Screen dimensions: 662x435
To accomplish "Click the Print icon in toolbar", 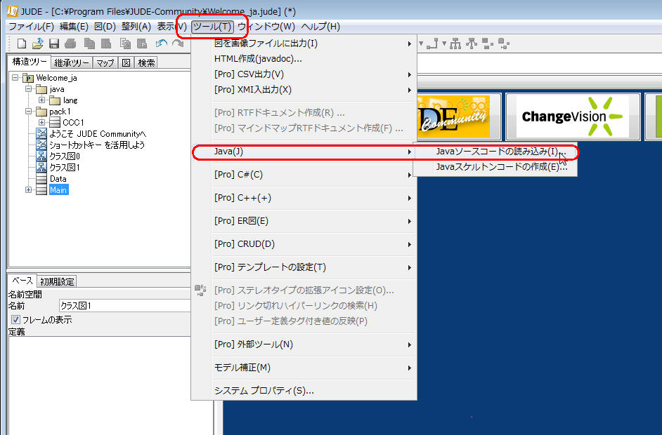I will [70, 43].
